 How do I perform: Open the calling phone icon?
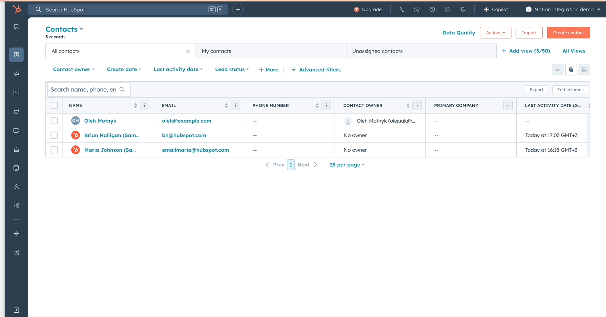point(402,9)
